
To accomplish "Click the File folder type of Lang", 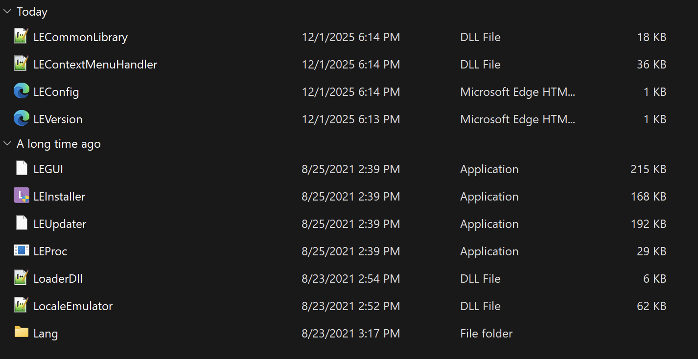I will [x=486, y=334].
